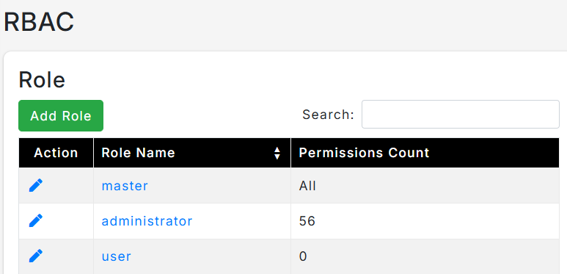567x274 pixels.
Task: Click the Action column header
Action: point(56,153)
